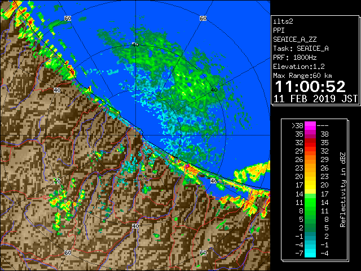Click the '40' range label due south
361x271 pixels.
click(135, 226)
